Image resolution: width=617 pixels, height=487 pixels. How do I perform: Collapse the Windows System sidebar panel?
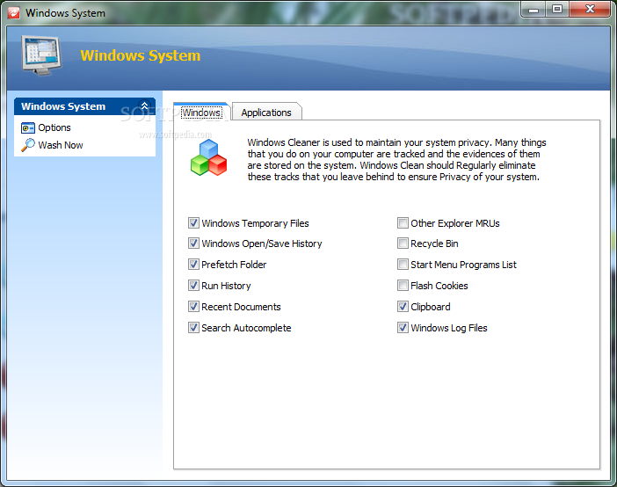point(144,105)
